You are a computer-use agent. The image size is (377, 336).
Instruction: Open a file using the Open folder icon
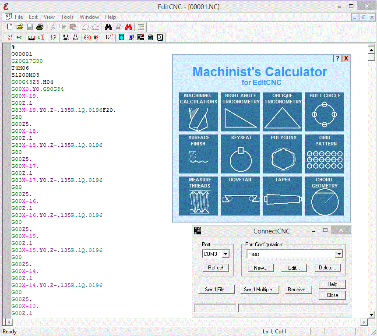(x=20, y=27)
